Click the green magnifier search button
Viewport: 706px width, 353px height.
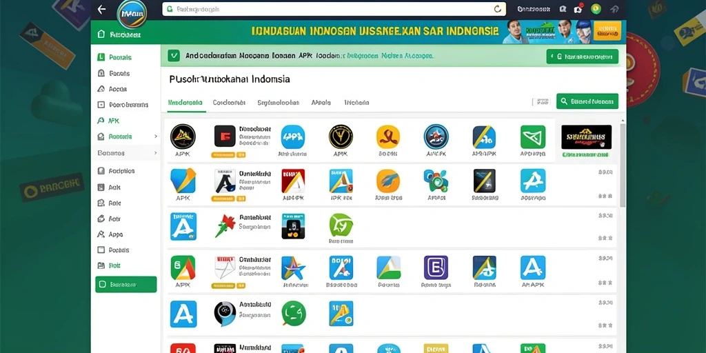pyautogui.click(x=587, y=101)
